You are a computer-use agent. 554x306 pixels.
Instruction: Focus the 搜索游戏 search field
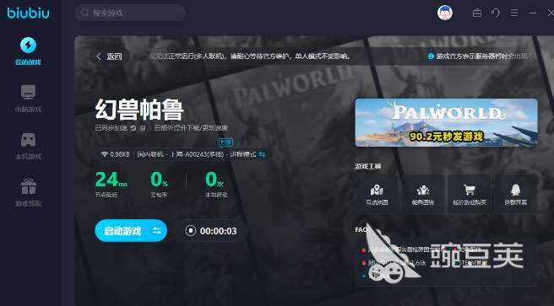pos(130,13)
